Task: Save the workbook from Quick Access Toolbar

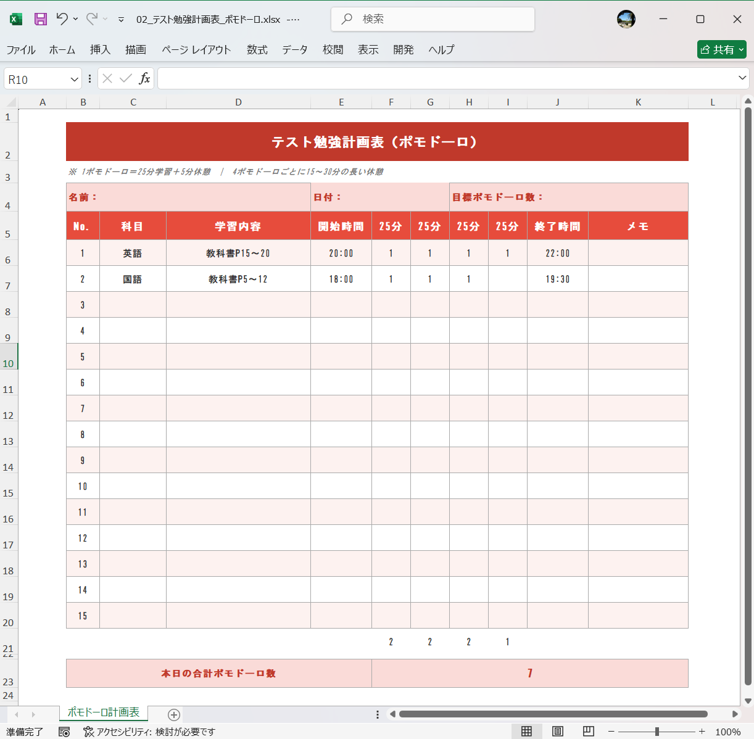Action: pos(40,19)
